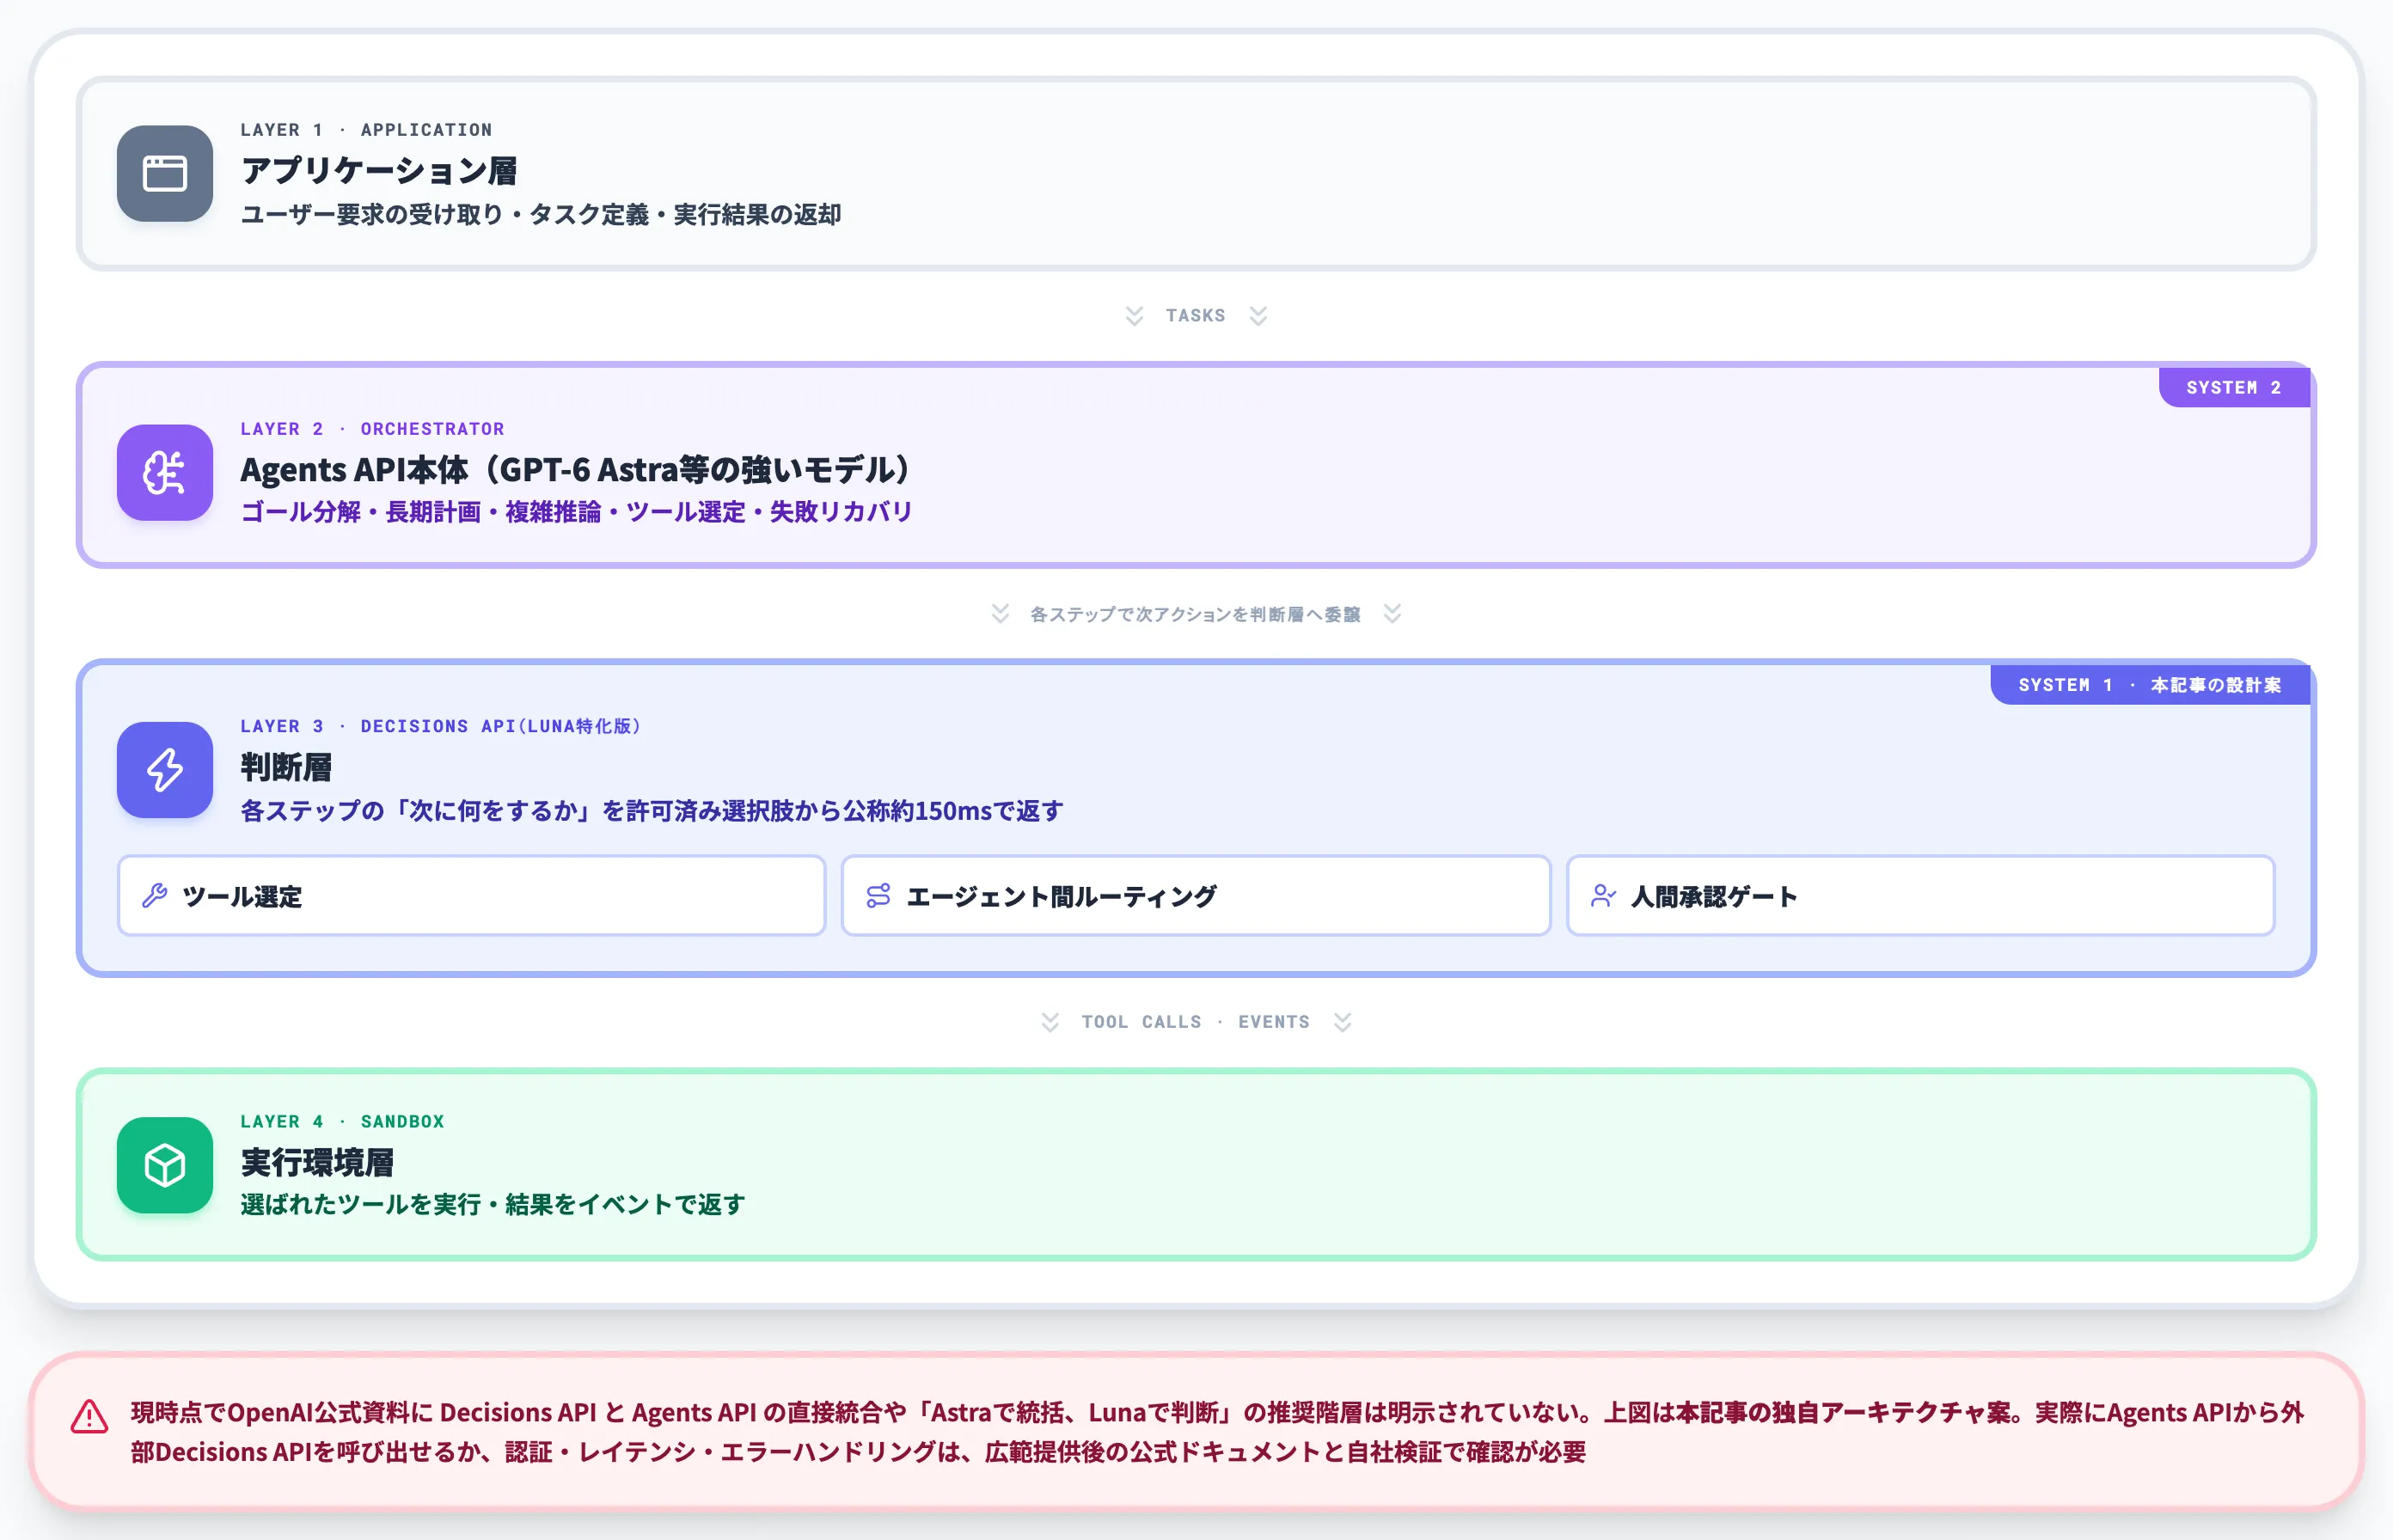The height and width of the screenshot is (1540, 2393).
Task: Click the LAYER 1 · APPLICATION label
Action: pyautogui.click(x=366, y=130)
